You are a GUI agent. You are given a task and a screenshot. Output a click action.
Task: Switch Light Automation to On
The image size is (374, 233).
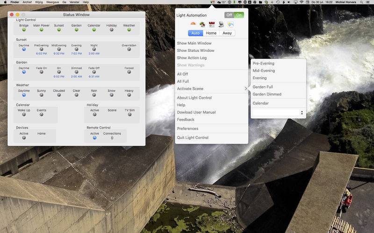point(239,15)
